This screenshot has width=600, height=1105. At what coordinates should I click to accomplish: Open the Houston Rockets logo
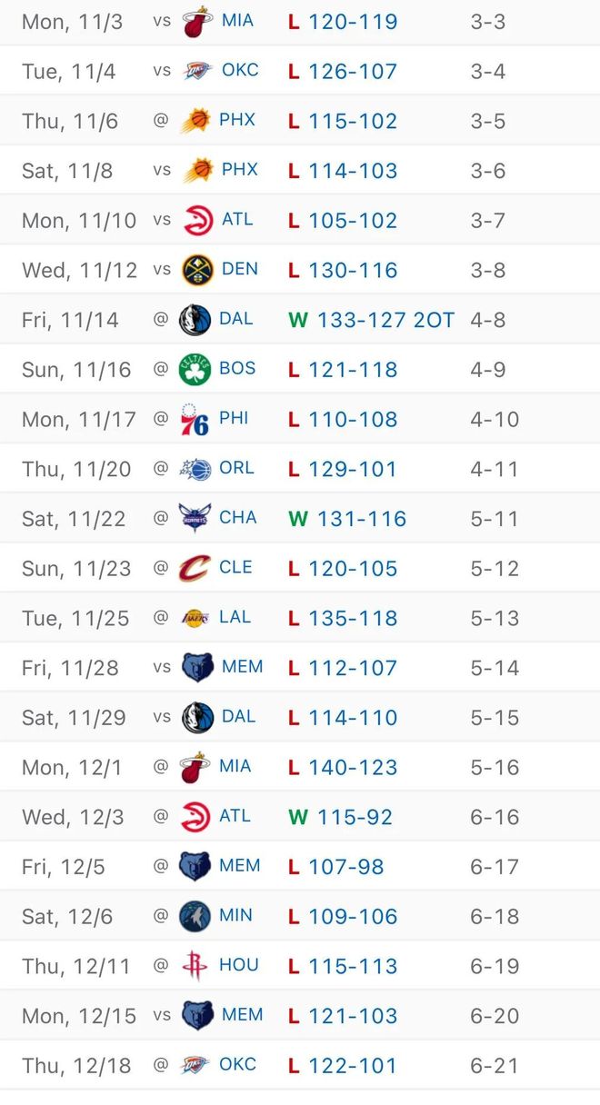(195, 966)
